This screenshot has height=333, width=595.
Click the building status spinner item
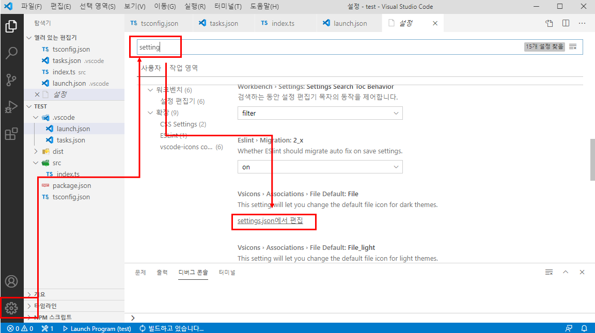pyautogui.click(x=171, y=328)
